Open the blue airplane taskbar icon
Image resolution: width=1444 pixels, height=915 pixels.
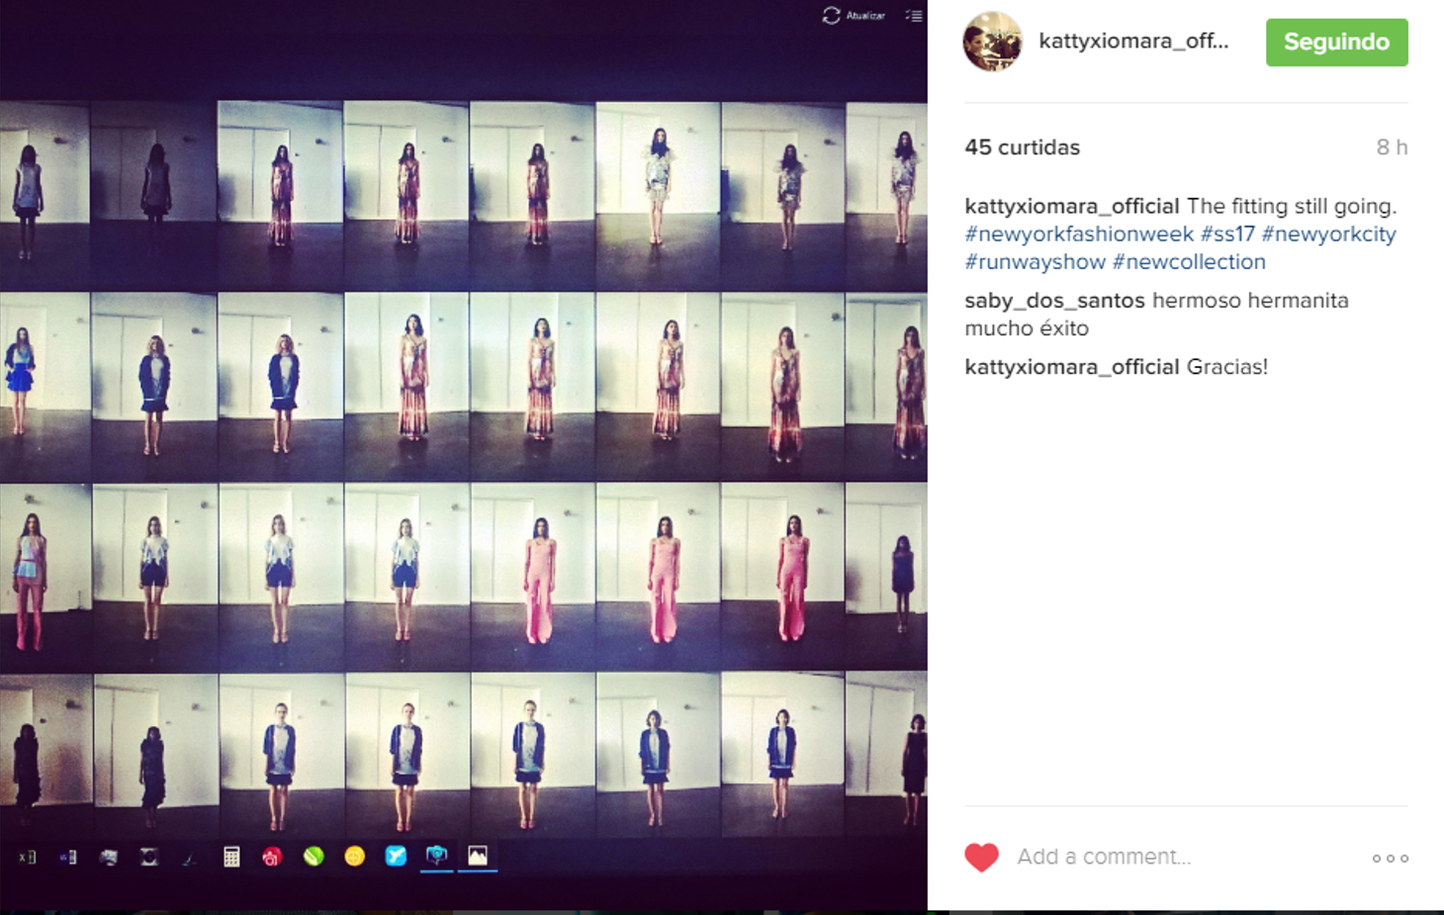click(x=396, y=857)
